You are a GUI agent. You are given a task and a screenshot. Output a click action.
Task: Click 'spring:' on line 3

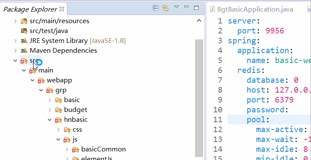coord(244,41)
